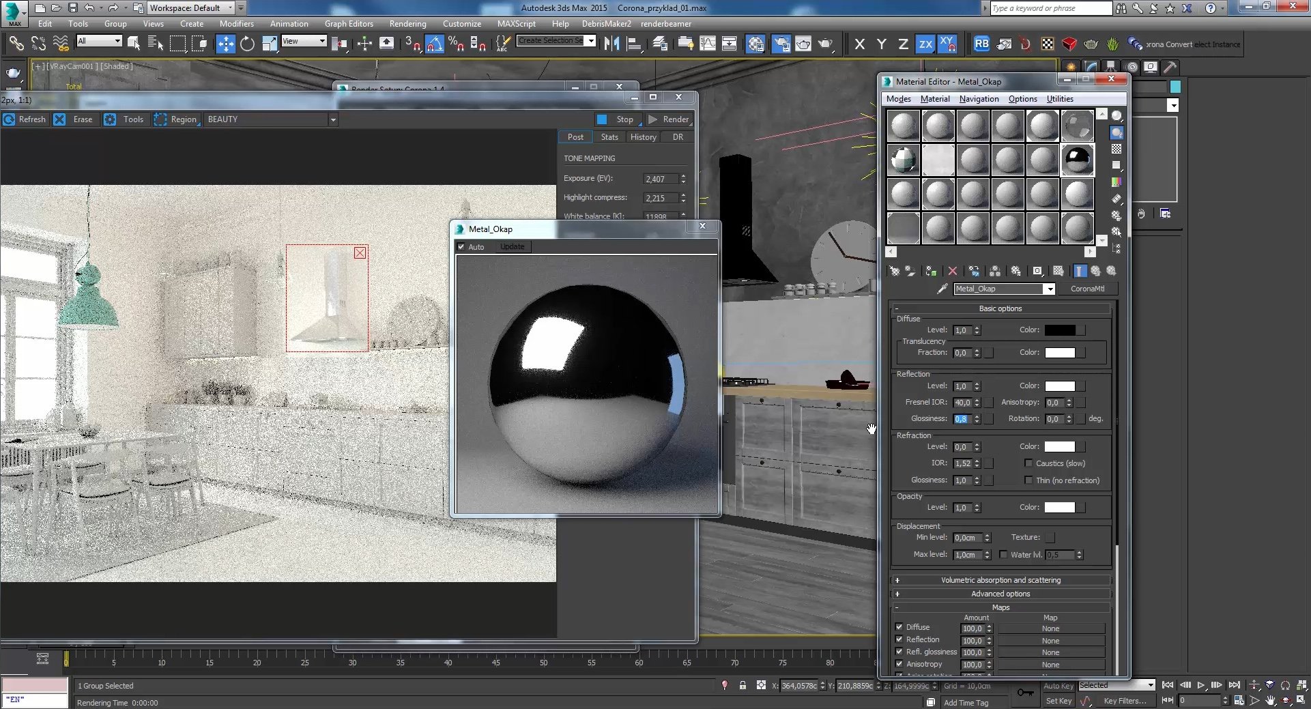Open the Metal_Okap material name dropdown
This screenshot has height=709, width=1311.
coord(1050,289)
